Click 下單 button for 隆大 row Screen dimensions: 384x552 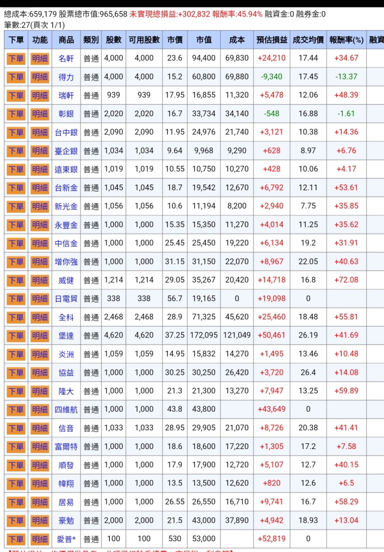coord(16,391)
